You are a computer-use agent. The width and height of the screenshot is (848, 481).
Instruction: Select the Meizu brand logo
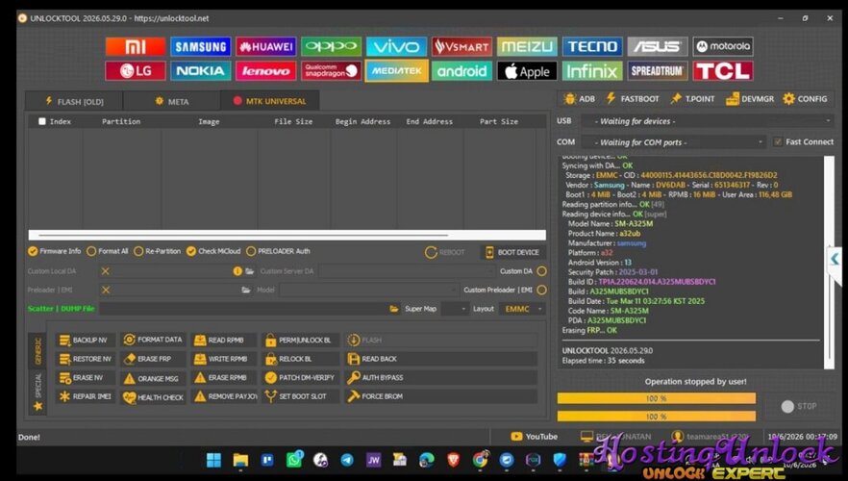[527, 46]
